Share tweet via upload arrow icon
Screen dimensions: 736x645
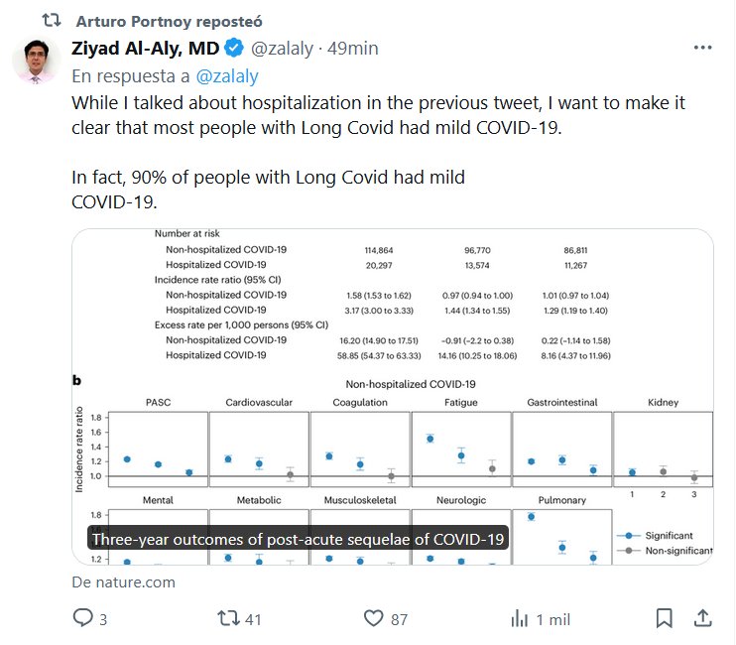702,618
